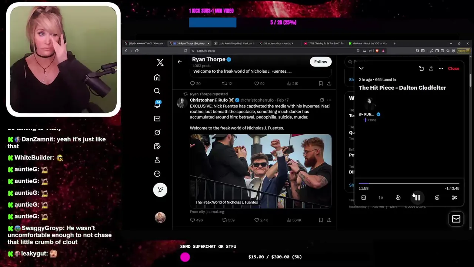474x267 pixels.
Task: Repost the post with 559 reposts
Action: [x=228, y=220]
